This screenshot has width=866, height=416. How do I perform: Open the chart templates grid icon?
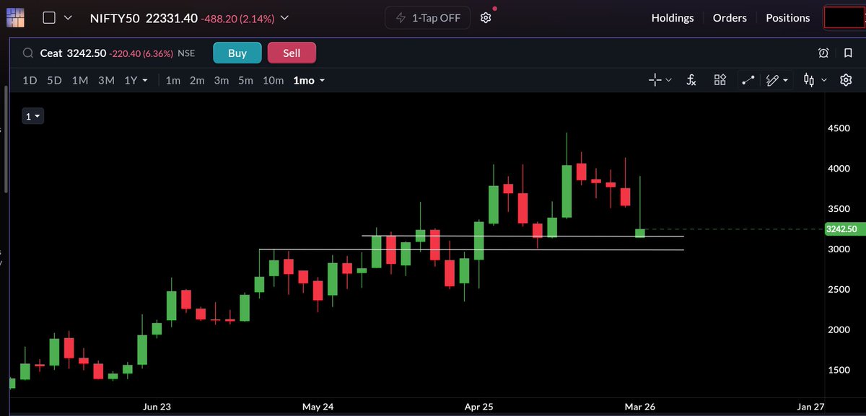pyautogui.click(x=720, y=80)
